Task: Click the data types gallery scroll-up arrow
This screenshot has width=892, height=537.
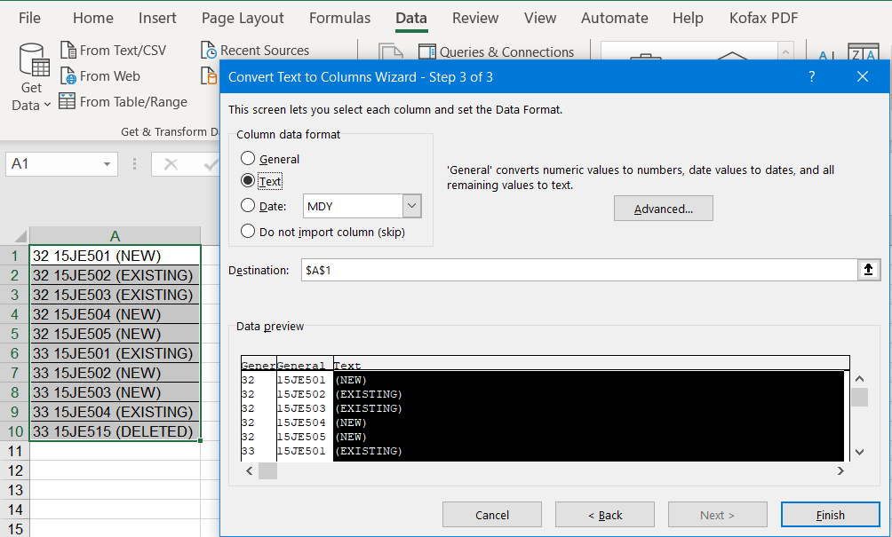Action: click(785, 51)
